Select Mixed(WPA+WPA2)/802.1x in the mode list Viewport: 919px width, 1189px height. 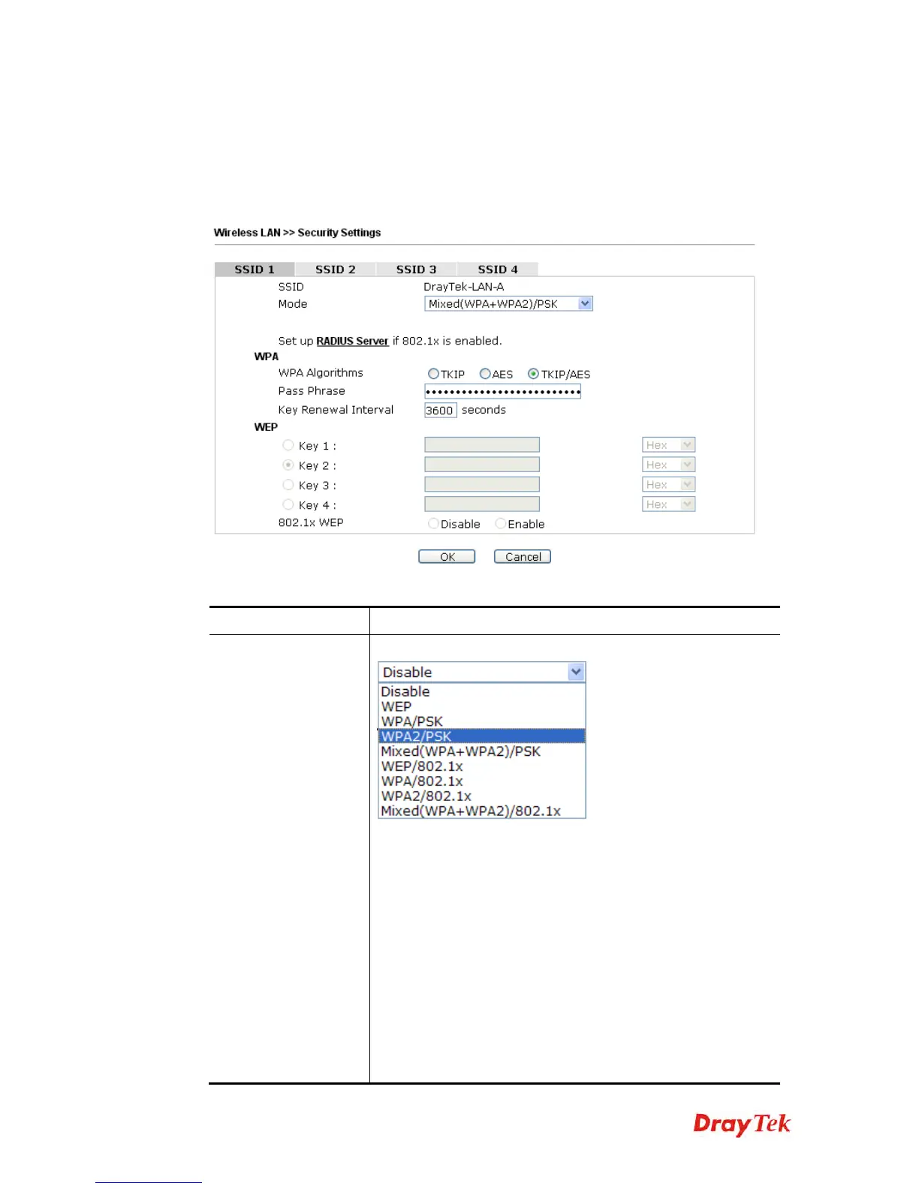pos(481,811)
